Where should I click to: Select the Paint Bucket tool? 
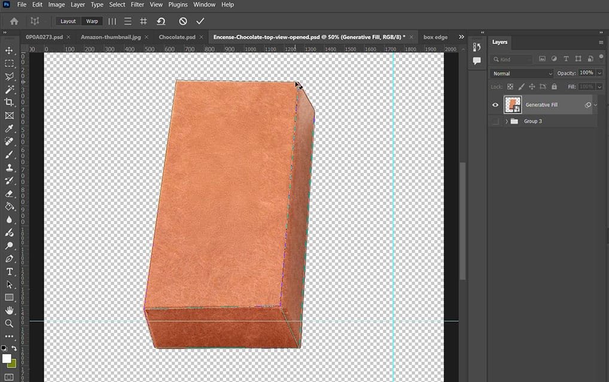pyautogui.click(x=9, y=206)
